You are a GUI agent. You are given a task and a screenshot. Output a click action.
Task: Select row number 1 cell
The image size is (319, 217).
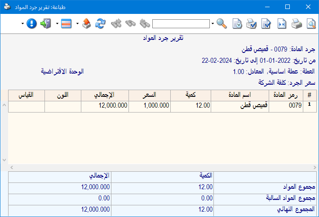pyautogui.click(x=310, y=106)
